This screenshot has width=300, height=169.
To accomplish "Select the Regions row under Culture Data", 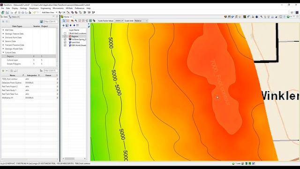I will click(x=29, y=56).
